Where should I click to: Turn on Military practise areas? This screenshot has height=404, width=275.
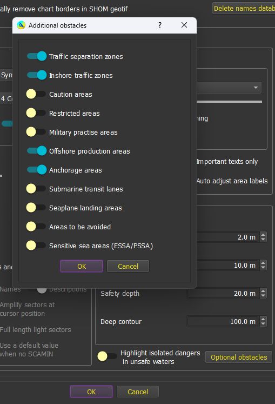click(36, 132)
